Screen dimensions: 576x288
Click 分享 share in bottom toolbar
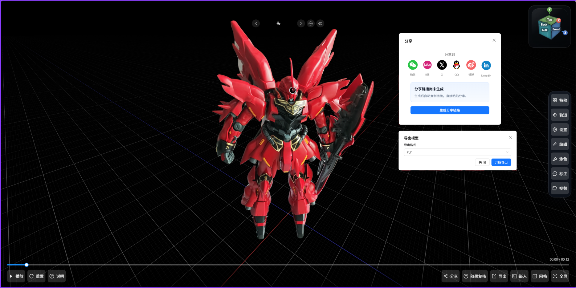[451, 276]
